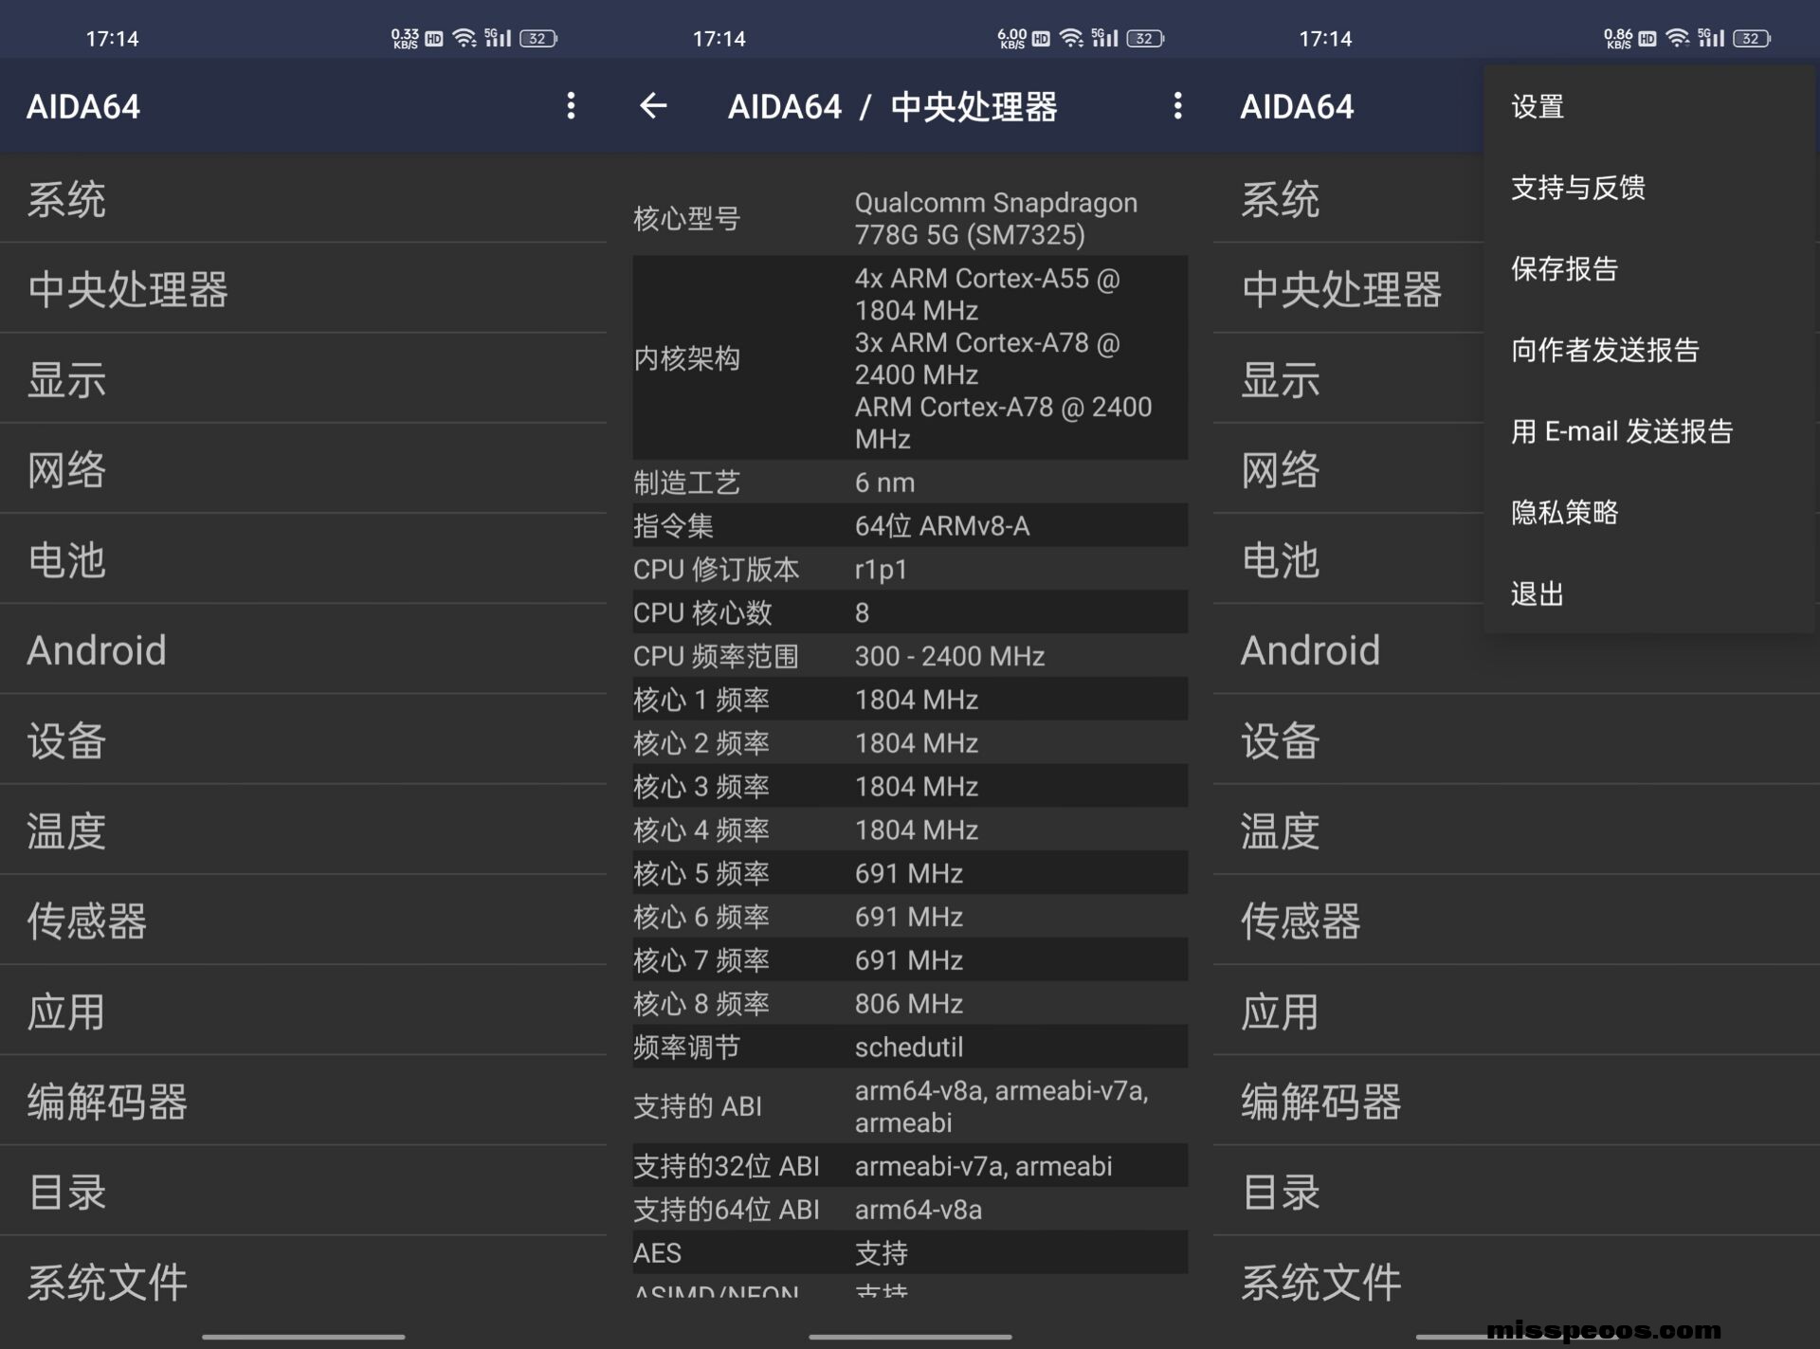
Task: Select 向作者发送报告 menu entry
Action: click(x=1649, y=350)
